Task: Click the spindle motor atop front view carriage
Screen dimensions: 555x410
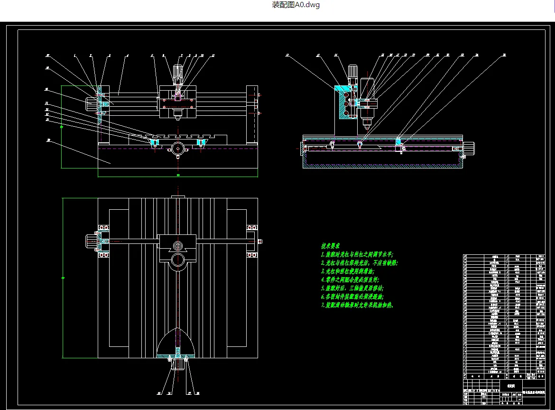Action: click(x=178, y=75)
